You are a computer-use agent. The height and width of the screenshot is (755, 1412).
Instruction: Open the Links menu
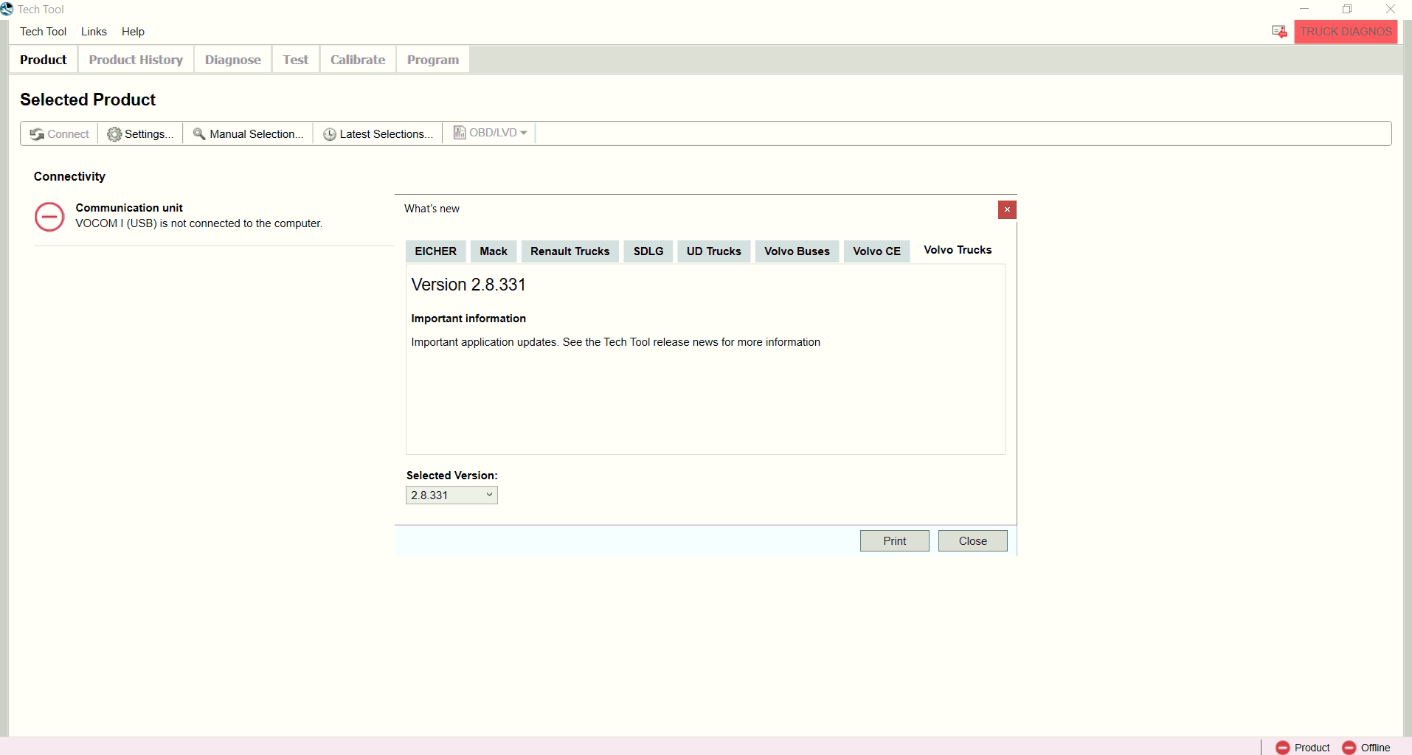tap(94, 32)
